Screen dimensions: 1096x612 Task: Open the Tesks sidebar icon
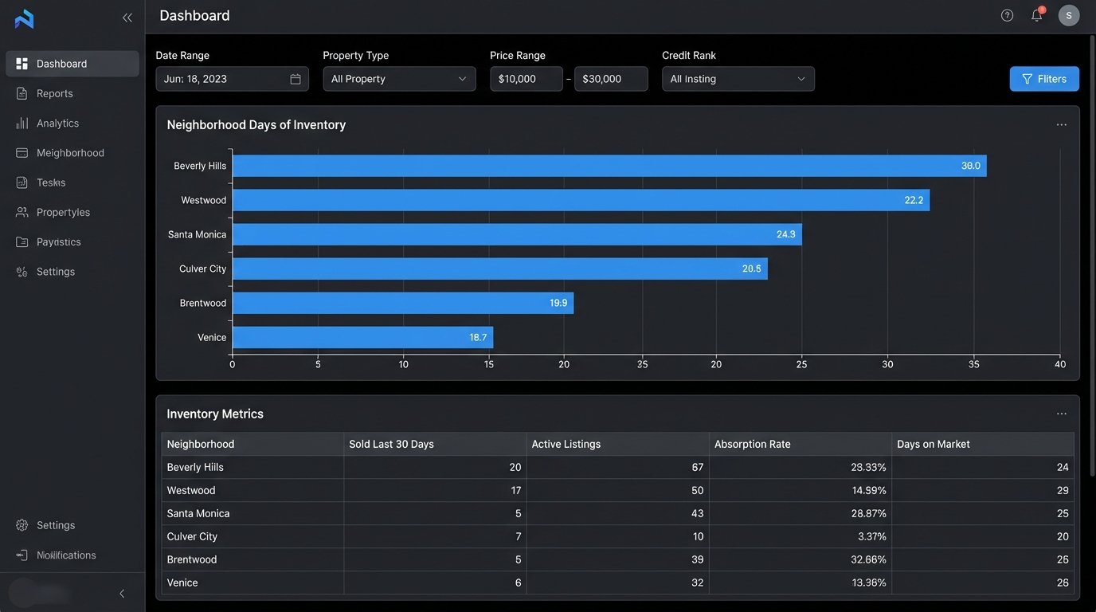tap(22, 182)
